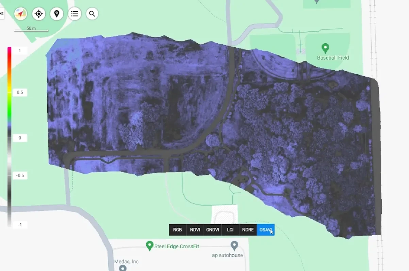Switch to the RGB layer tab

(x=178, y=230)
